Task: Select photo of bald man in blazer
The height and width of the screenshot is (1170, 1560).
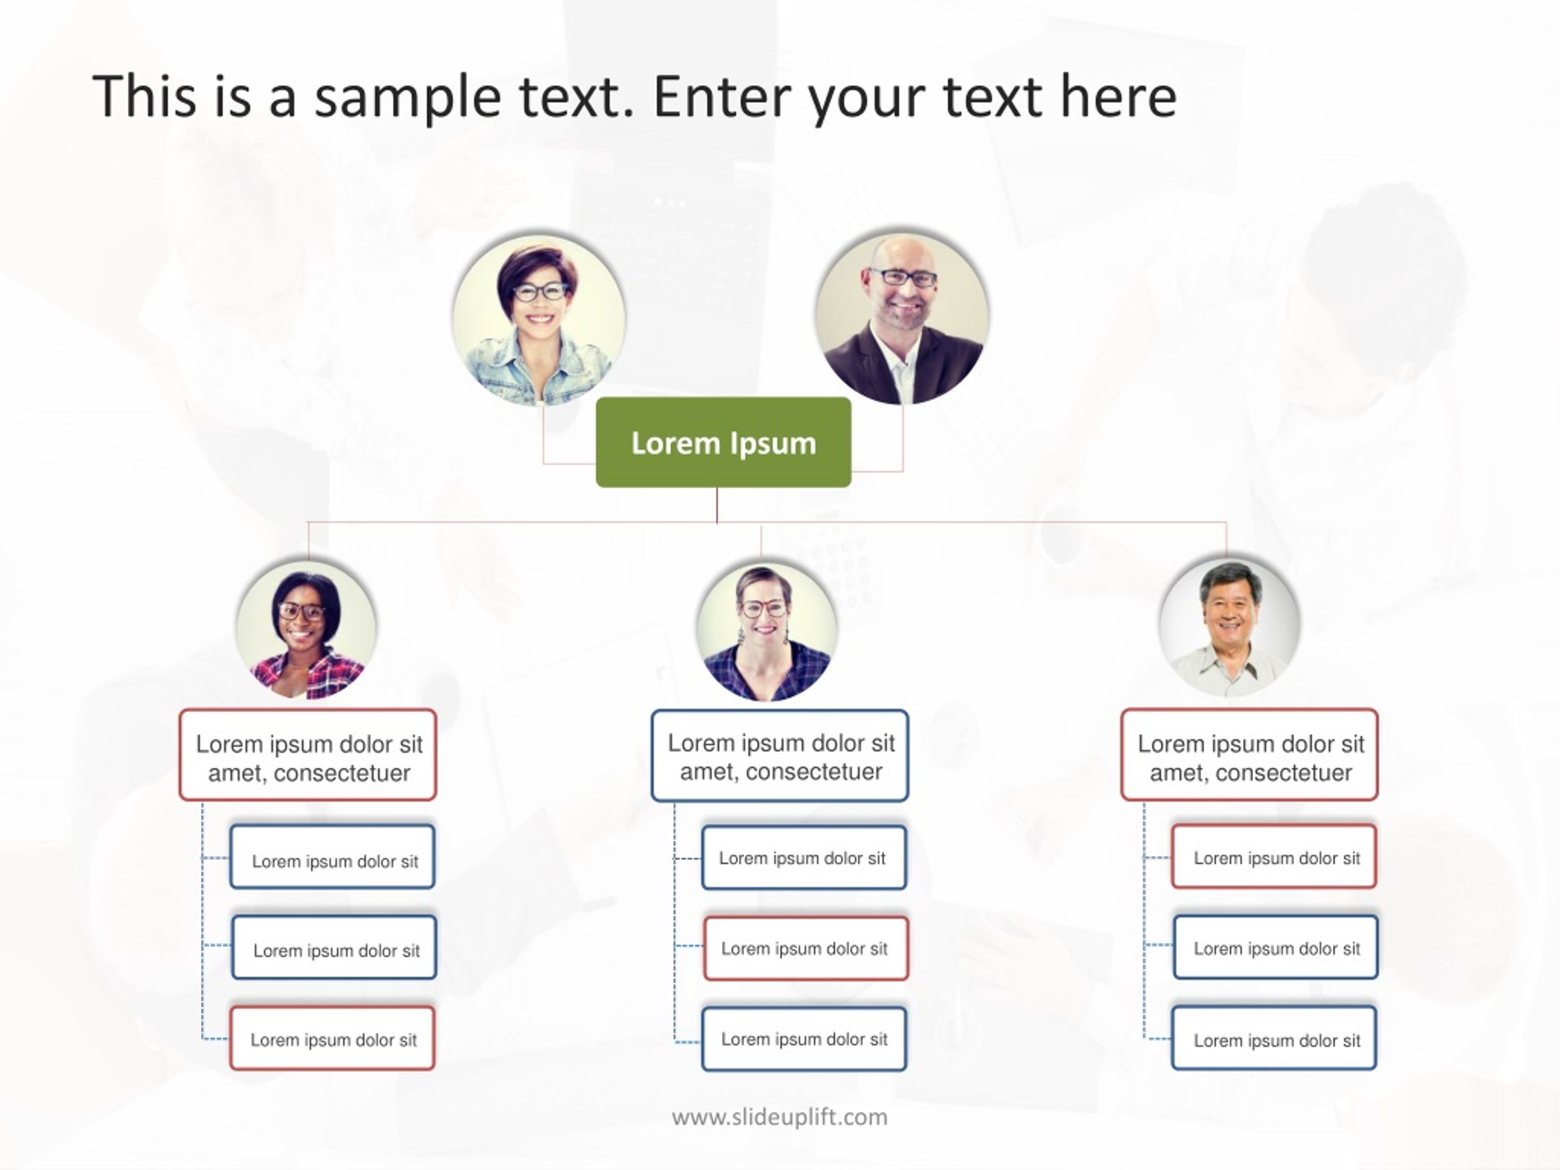Action: click(x=902, y=318)
